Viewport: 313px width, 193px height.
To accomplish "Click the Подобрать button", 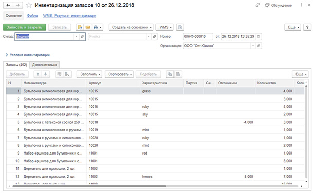I will (x=148, y=74).
